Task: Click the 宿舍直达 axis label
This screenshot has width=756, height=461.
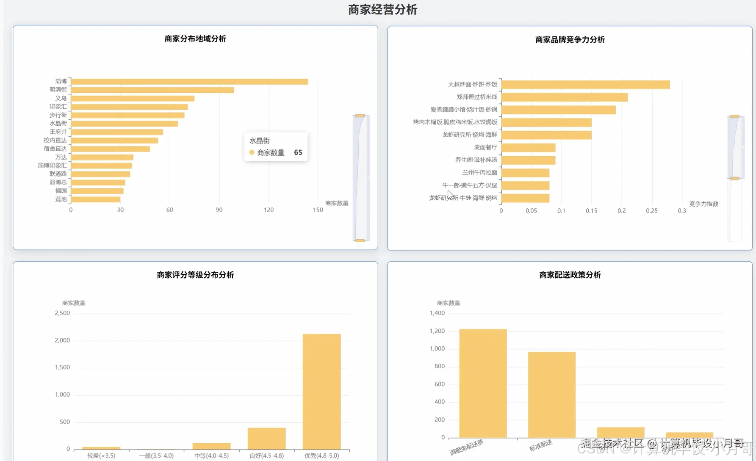Action: coord(55,149)
